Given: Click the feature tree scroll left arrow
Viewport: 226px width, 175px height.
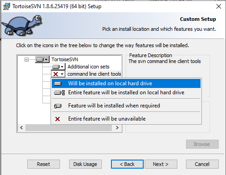Looking at the screenshot, I should pos(21,128).
